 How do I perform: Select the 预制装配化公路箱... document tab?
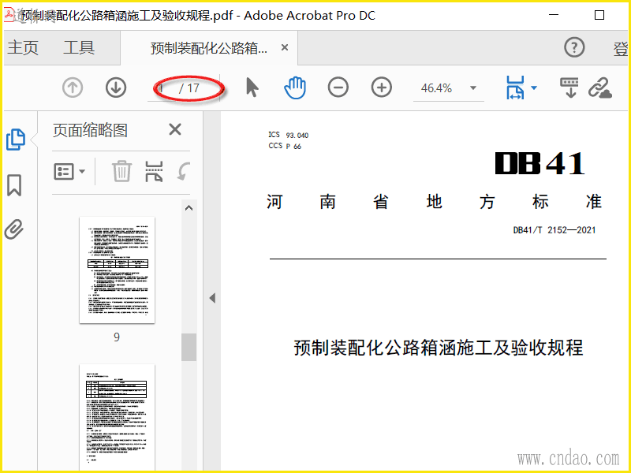(x=208, y=48)
